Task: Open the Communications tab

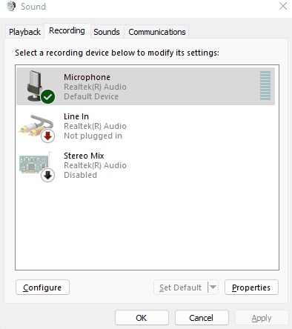Action: [157, 32]
